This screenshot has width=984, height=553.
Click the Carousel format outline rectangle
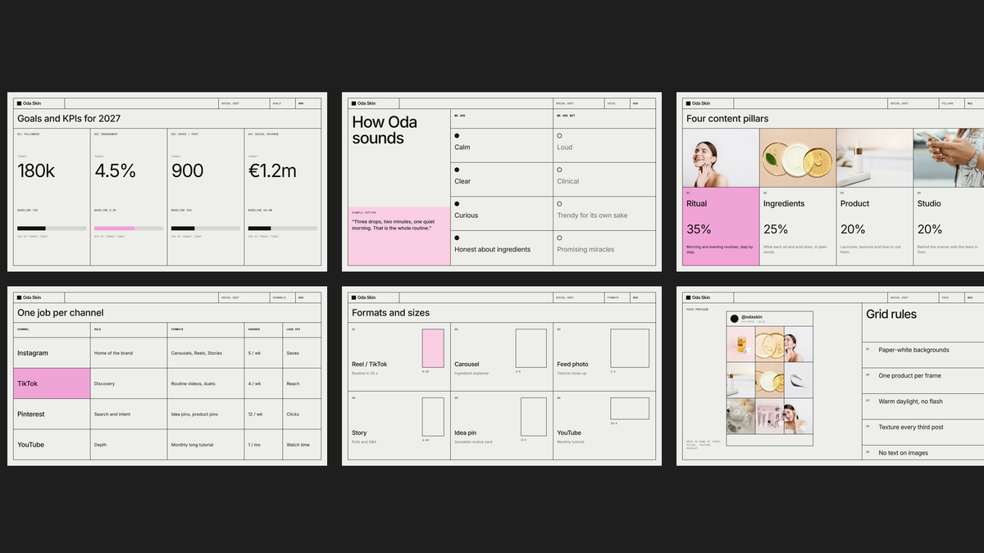tap(531, 348)
